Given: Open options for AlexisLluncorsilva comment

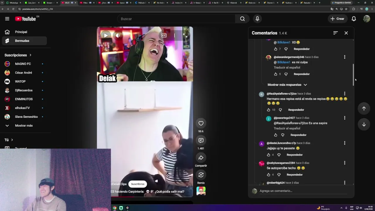Looking at the screenshot, I should pos(345,143).
